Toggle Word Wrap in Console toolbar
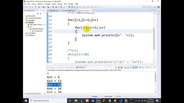 coord(131,68)
